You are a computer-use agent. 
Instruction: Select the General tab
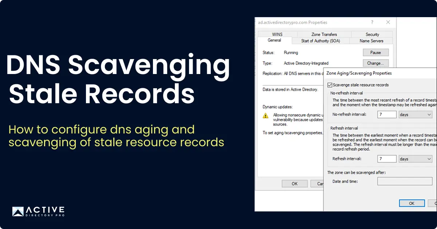(274, 40)
